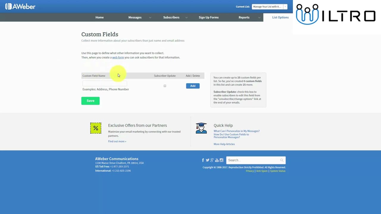Open More Help Articles link
This screenshot has height=214, width=381.
click(224, 144)
